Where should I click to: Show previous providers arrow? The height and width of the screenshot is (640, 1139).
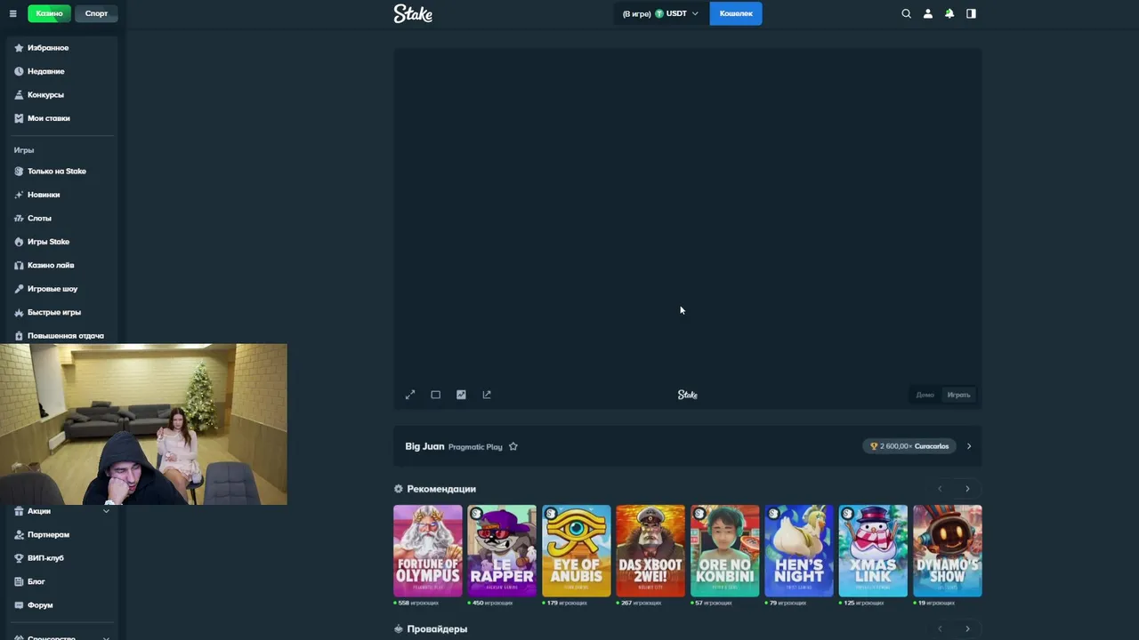pos(940,629)
